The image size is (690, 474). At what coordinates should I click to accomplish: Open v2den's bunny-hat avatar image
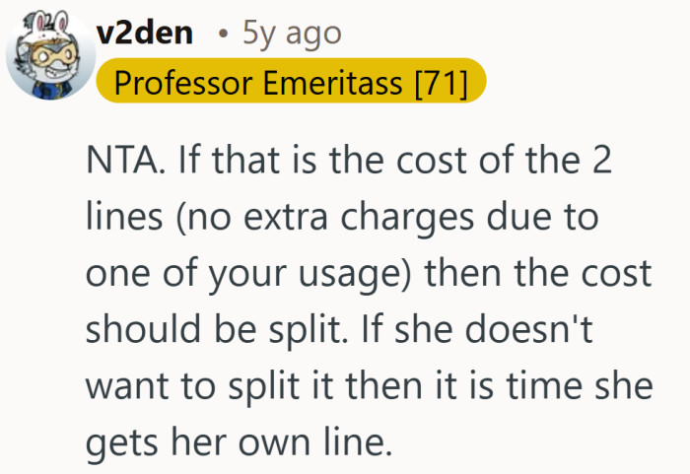pos(50,55)
